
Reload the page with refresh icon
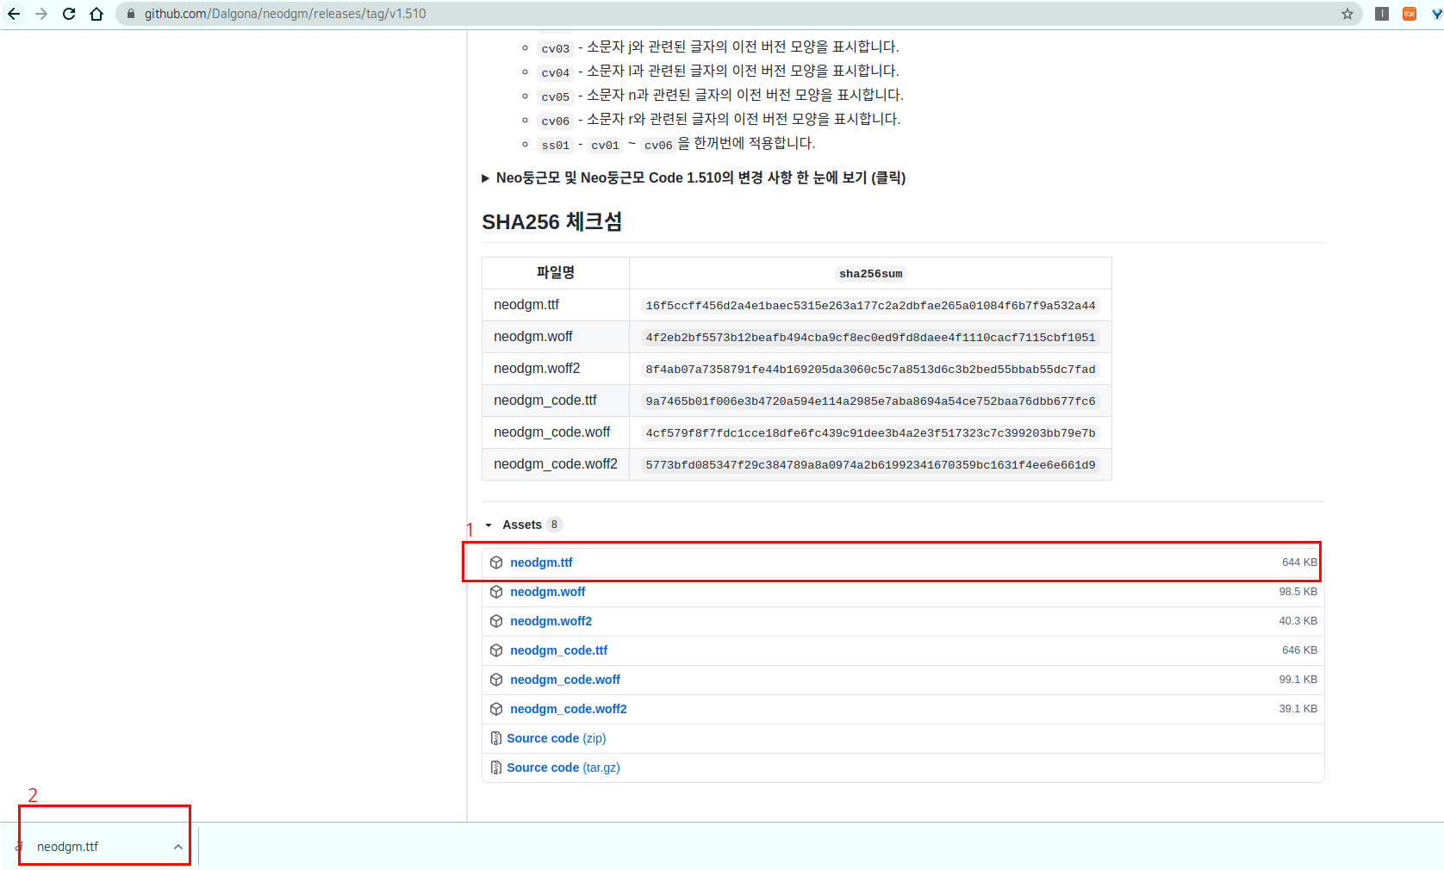[x=69, y=14]
